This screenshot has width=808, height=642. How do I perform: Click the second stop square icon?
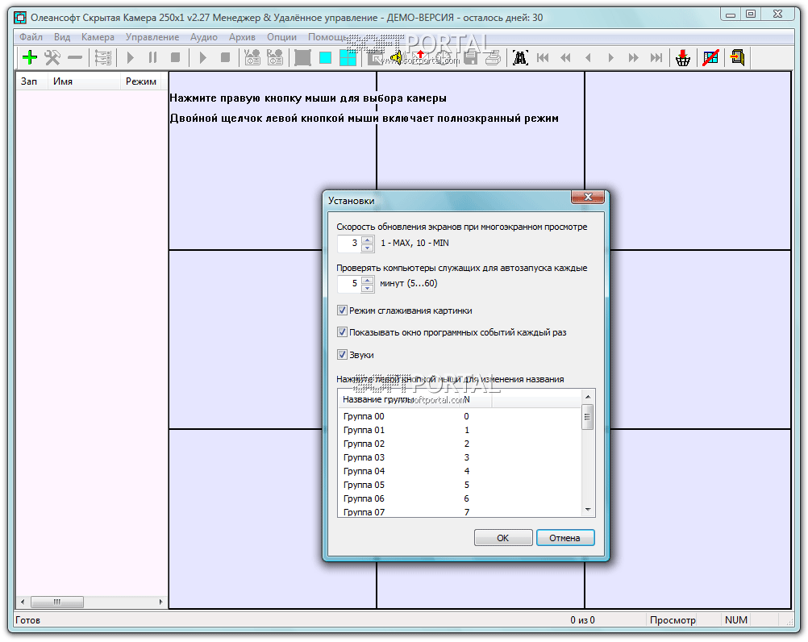click(x=225, y=57)
